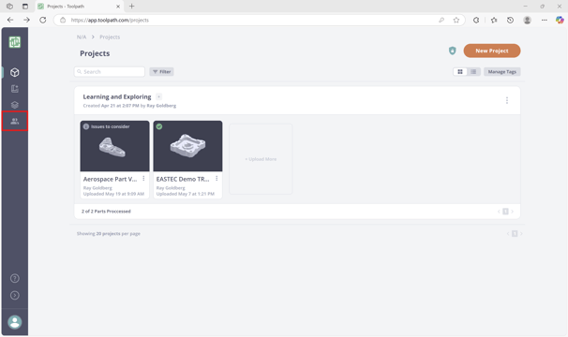Image resolution: width=568 pixels, height=337 pixels.
Task: Click the Aerospace Part V... name
Action: 110,179
